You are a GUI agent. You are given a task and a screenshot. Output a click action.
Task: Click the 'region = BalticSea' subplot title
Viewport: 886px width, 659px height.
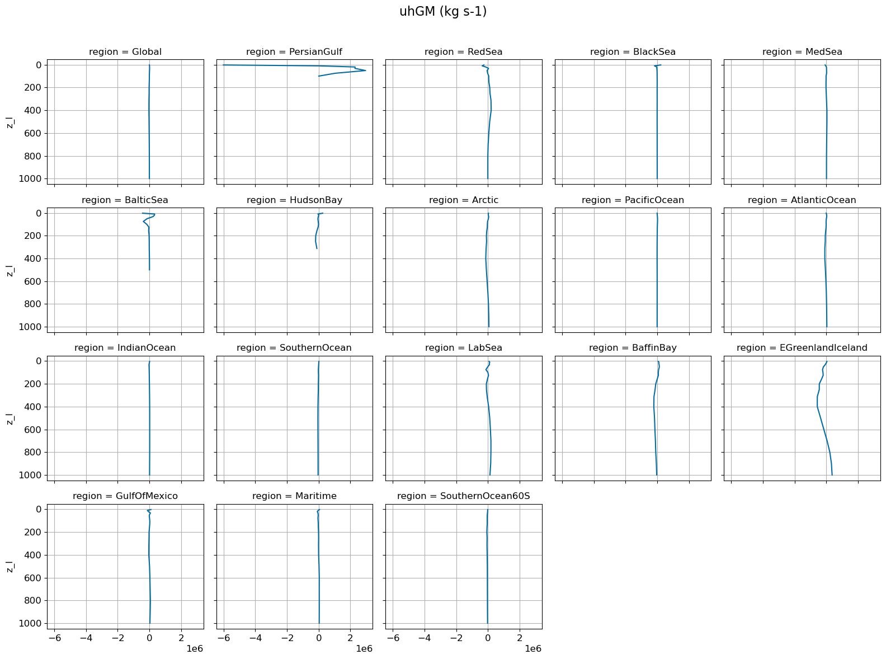pos(125,200)
